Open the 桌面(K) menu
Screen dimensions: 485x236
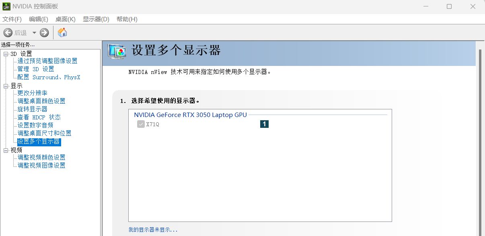(x=66, y=19)
